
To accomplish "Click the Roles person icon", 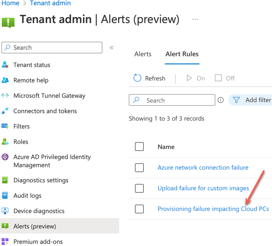I will pos(5,142).
